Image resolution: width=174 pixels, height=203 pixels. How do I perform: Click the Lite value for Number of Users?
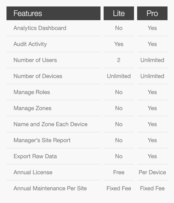(x=119, y=60)
